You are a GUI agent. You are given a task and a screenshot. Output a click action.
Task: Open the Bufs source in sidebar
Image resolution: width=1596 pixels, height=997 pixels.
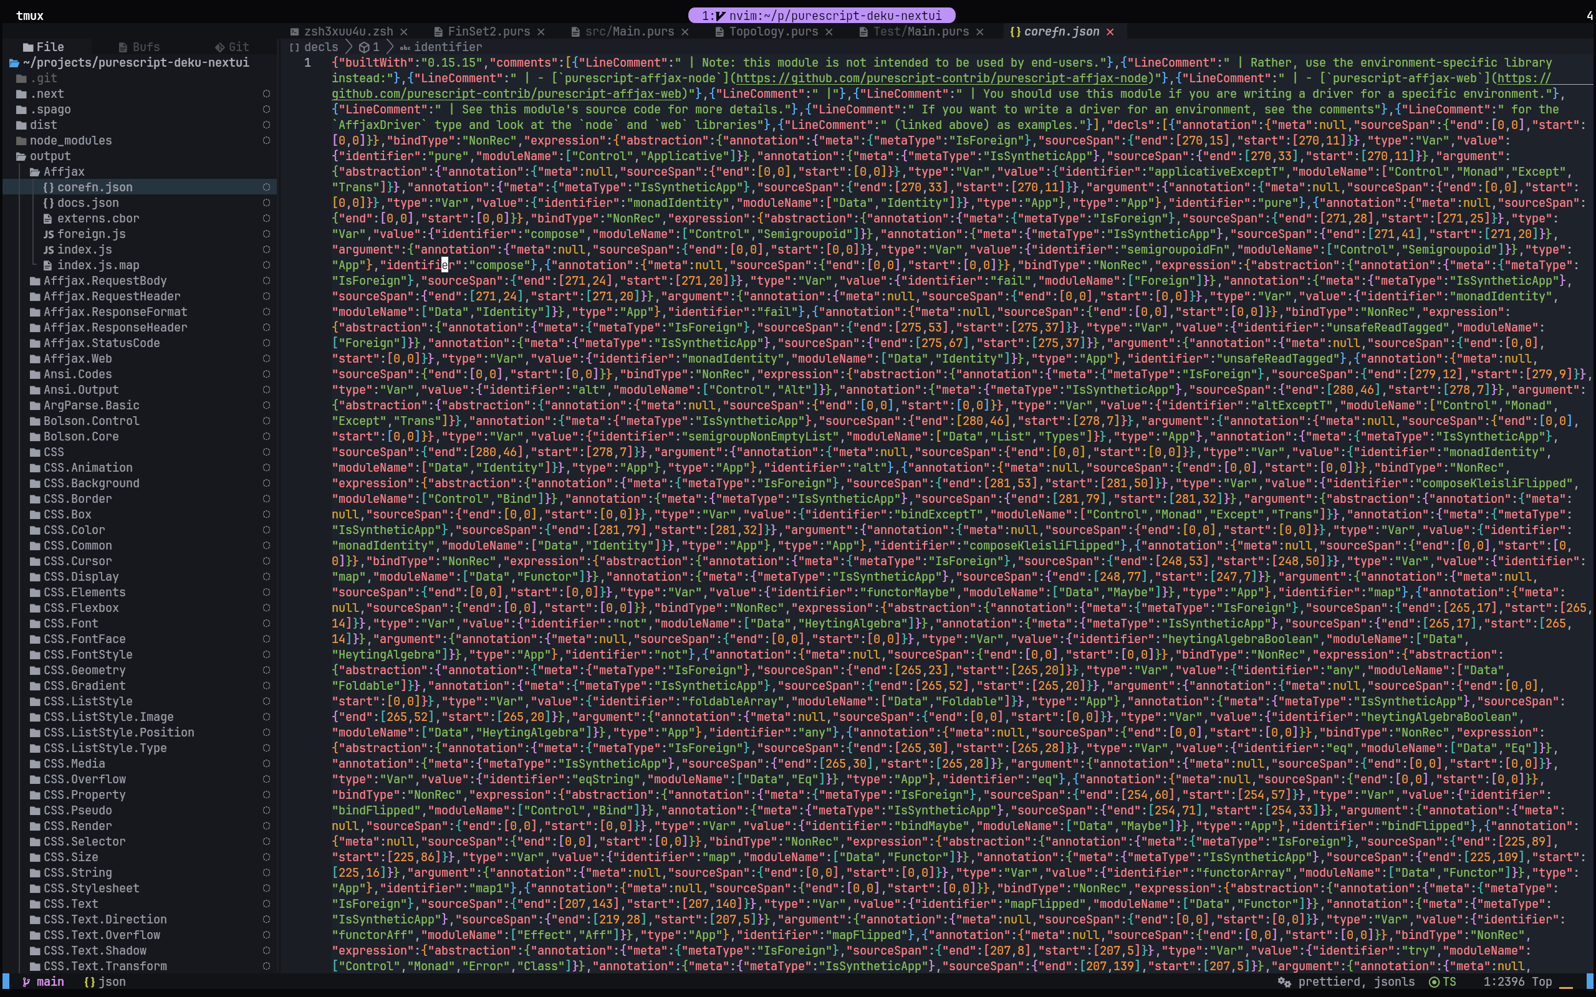point(139,47)
